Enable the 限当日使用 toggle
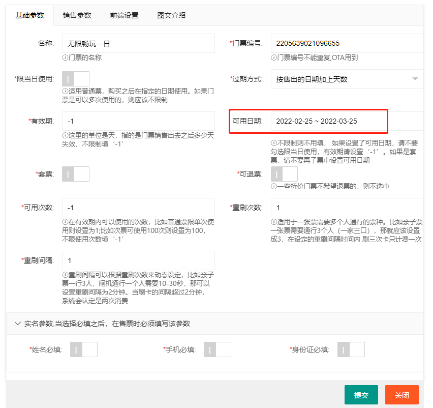The height and width of the screenshot is (408, 433). pos(75,79)
